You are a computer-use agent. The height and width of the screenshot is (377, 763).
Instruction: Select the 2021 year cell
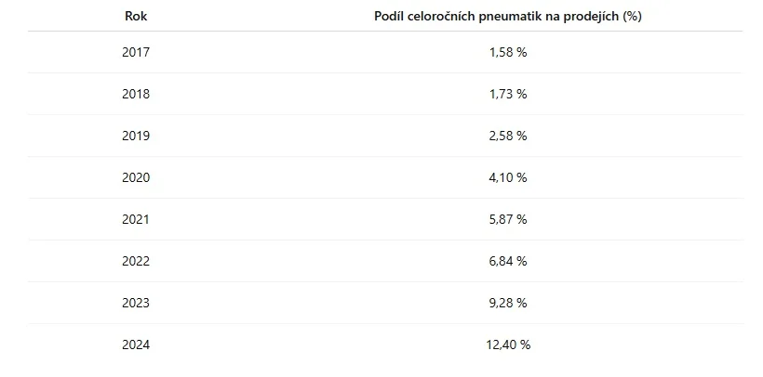(x=135, y=219)
